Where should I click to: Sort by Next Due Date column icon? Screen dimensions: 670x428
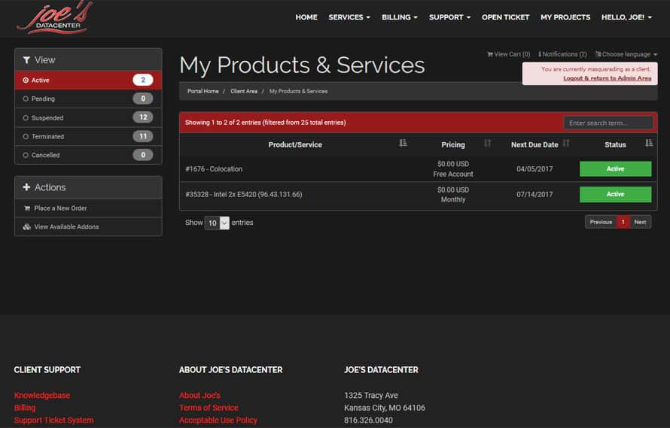coord(566,143)
